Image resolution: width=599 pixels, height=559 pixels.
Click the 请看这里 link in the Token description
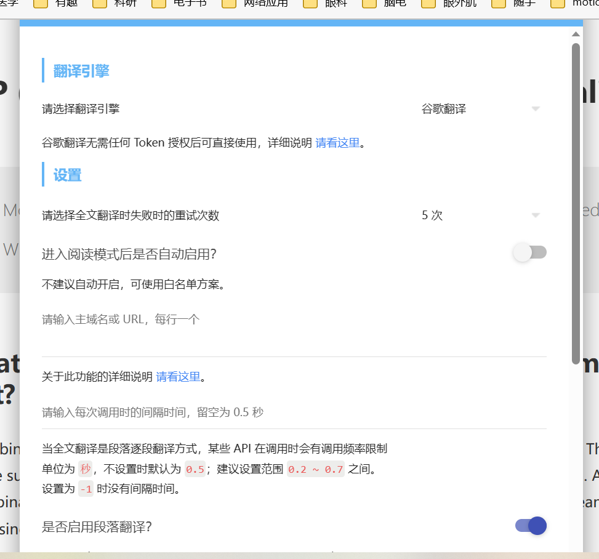(x=337, y=142)
